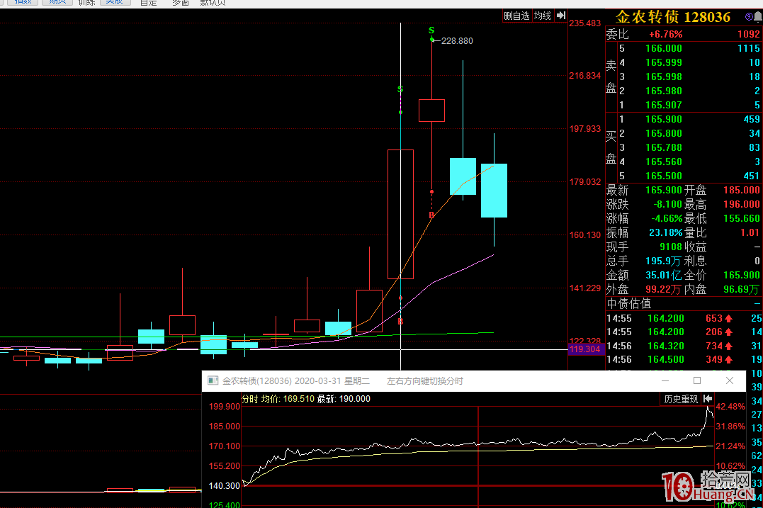763x508 pixels.
Task: Open the 多窗 tab
Action: 181,2
